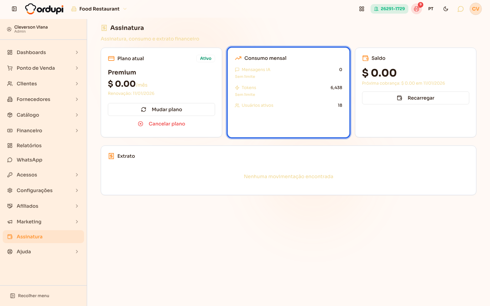Click the Mudar plano button
Screen dimensions: 490x306
point(161,109)
